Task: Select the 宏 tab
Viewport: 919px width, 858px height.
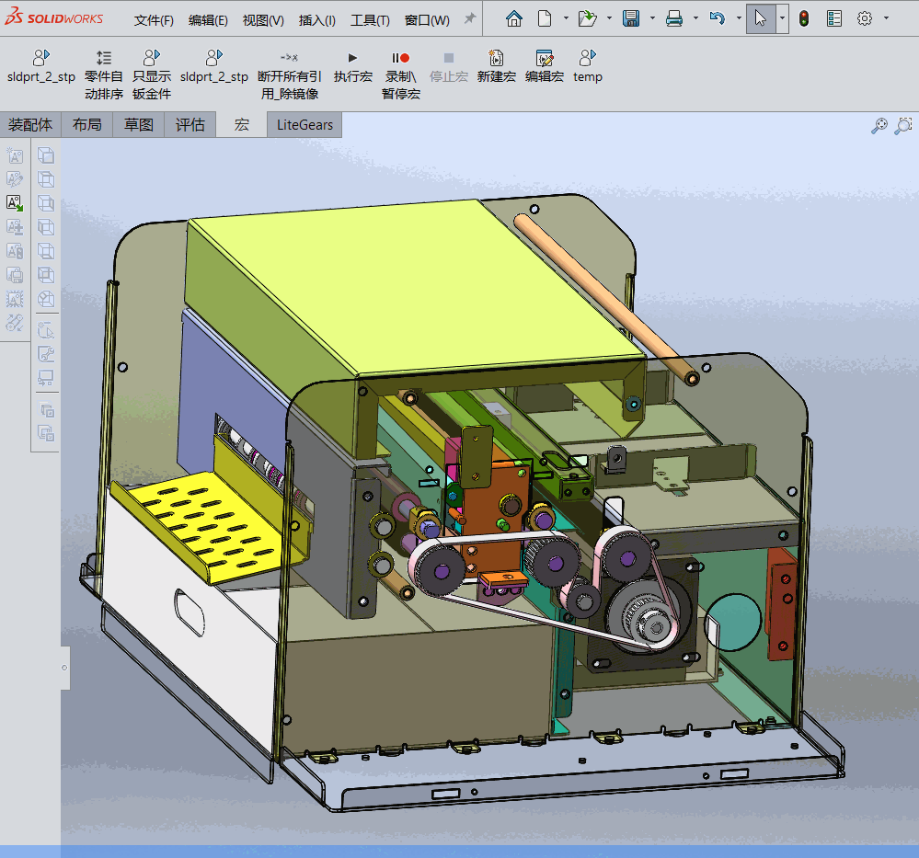Action: (241, 125)
